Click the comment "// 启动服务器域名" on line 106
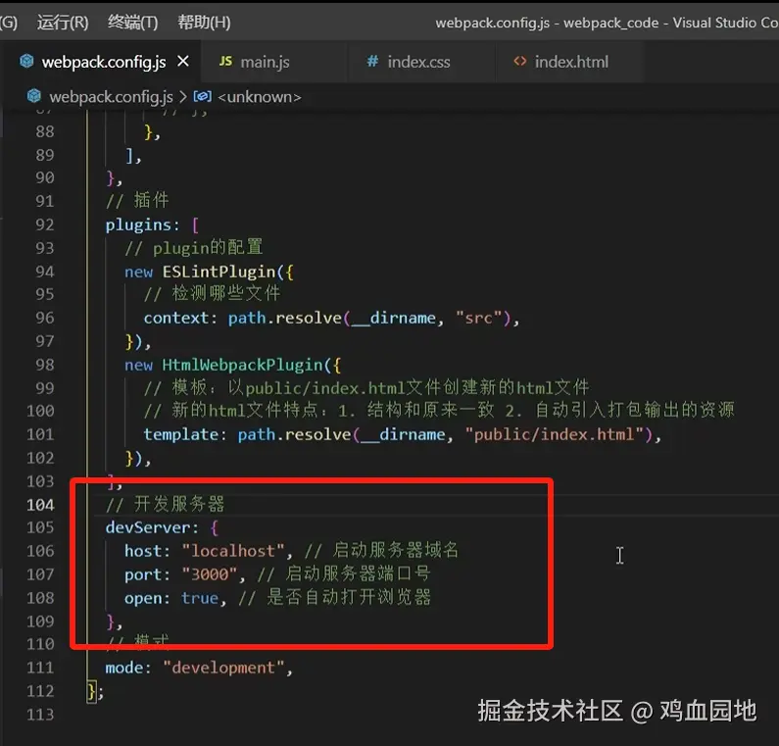The image size is (779, 746). point(381,551)
